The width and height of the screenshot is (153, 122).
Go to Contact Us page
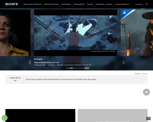point(139,4)
